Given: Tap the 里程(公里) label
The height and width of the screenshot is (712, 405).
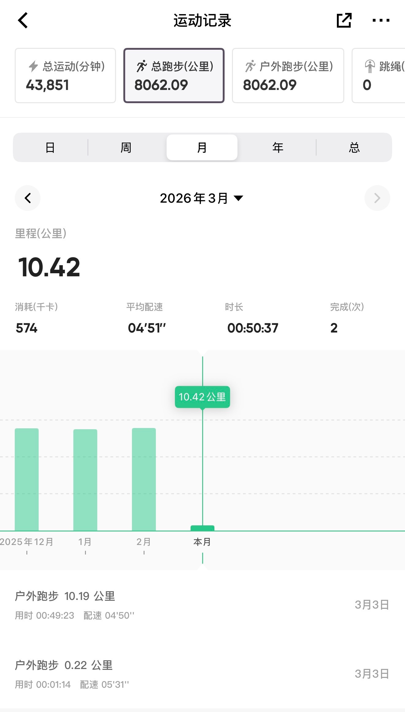Looking at the screenshot, I should (41, 234).
